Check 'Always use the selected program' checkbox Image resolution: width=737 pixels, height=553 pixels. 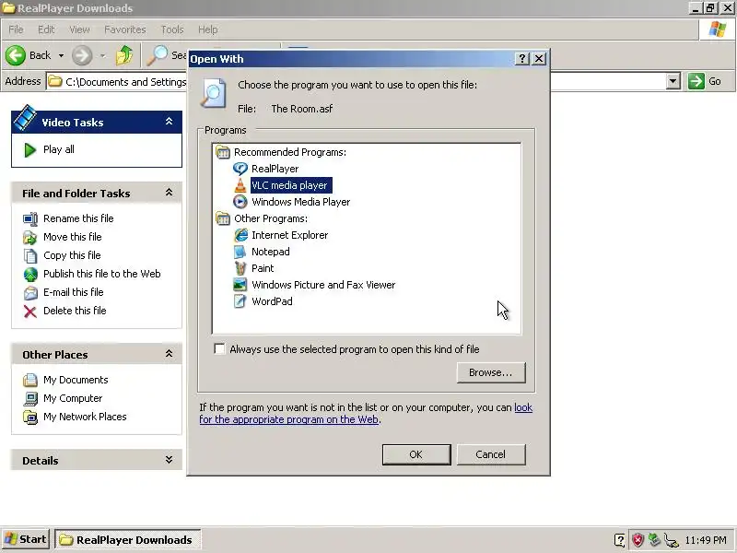[x=219, y=349]
